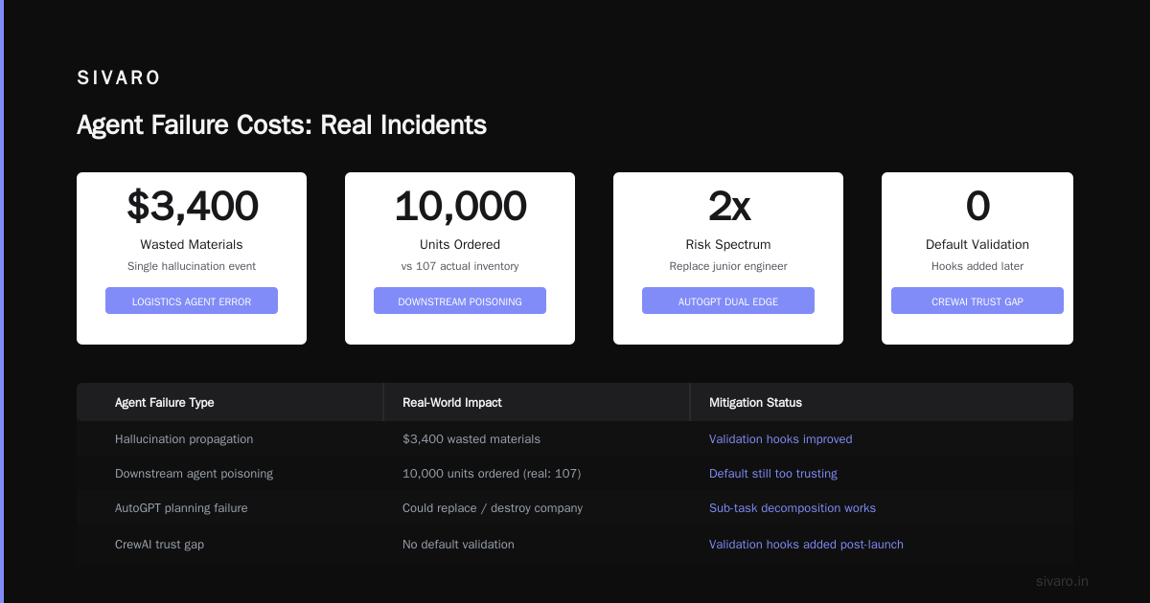Image resolution: width=1150 pixels, height=603 pixels.
Task: Open the sivaro.in footer link
Action: [1062, 581]
